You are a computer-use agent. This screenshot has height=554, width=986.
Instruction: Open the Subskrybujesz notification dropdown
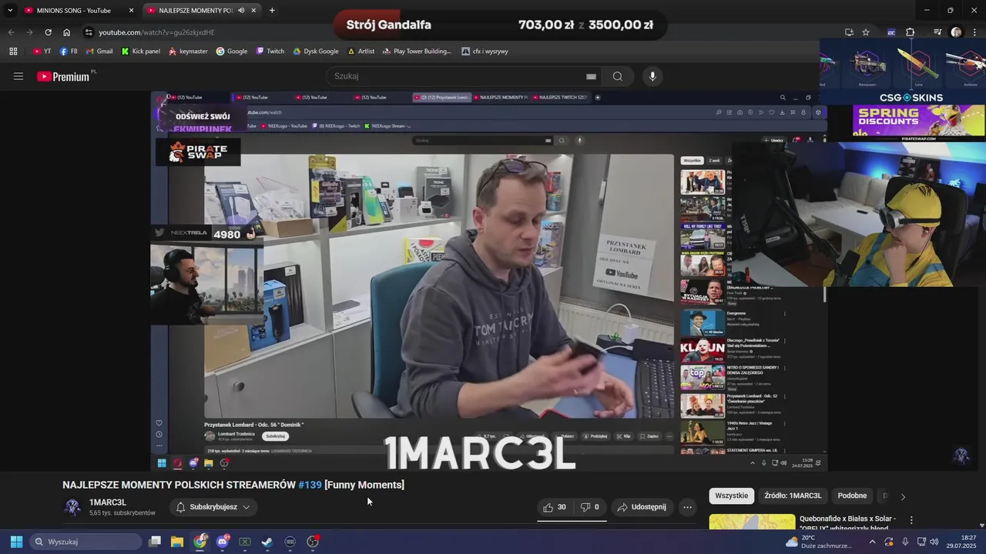(213, 507)
